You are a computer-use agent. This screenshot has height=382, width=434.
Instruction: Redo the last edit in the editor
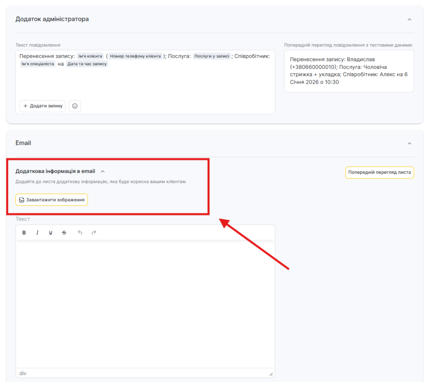tap(94, 233)
